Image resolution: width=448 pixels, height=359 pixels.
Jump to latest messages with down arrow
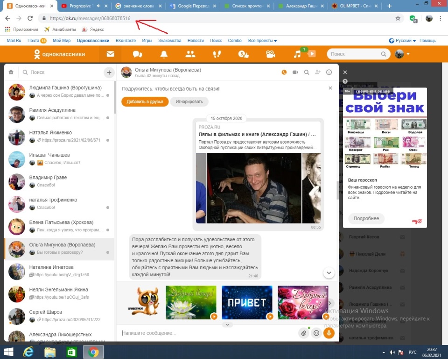329,273
